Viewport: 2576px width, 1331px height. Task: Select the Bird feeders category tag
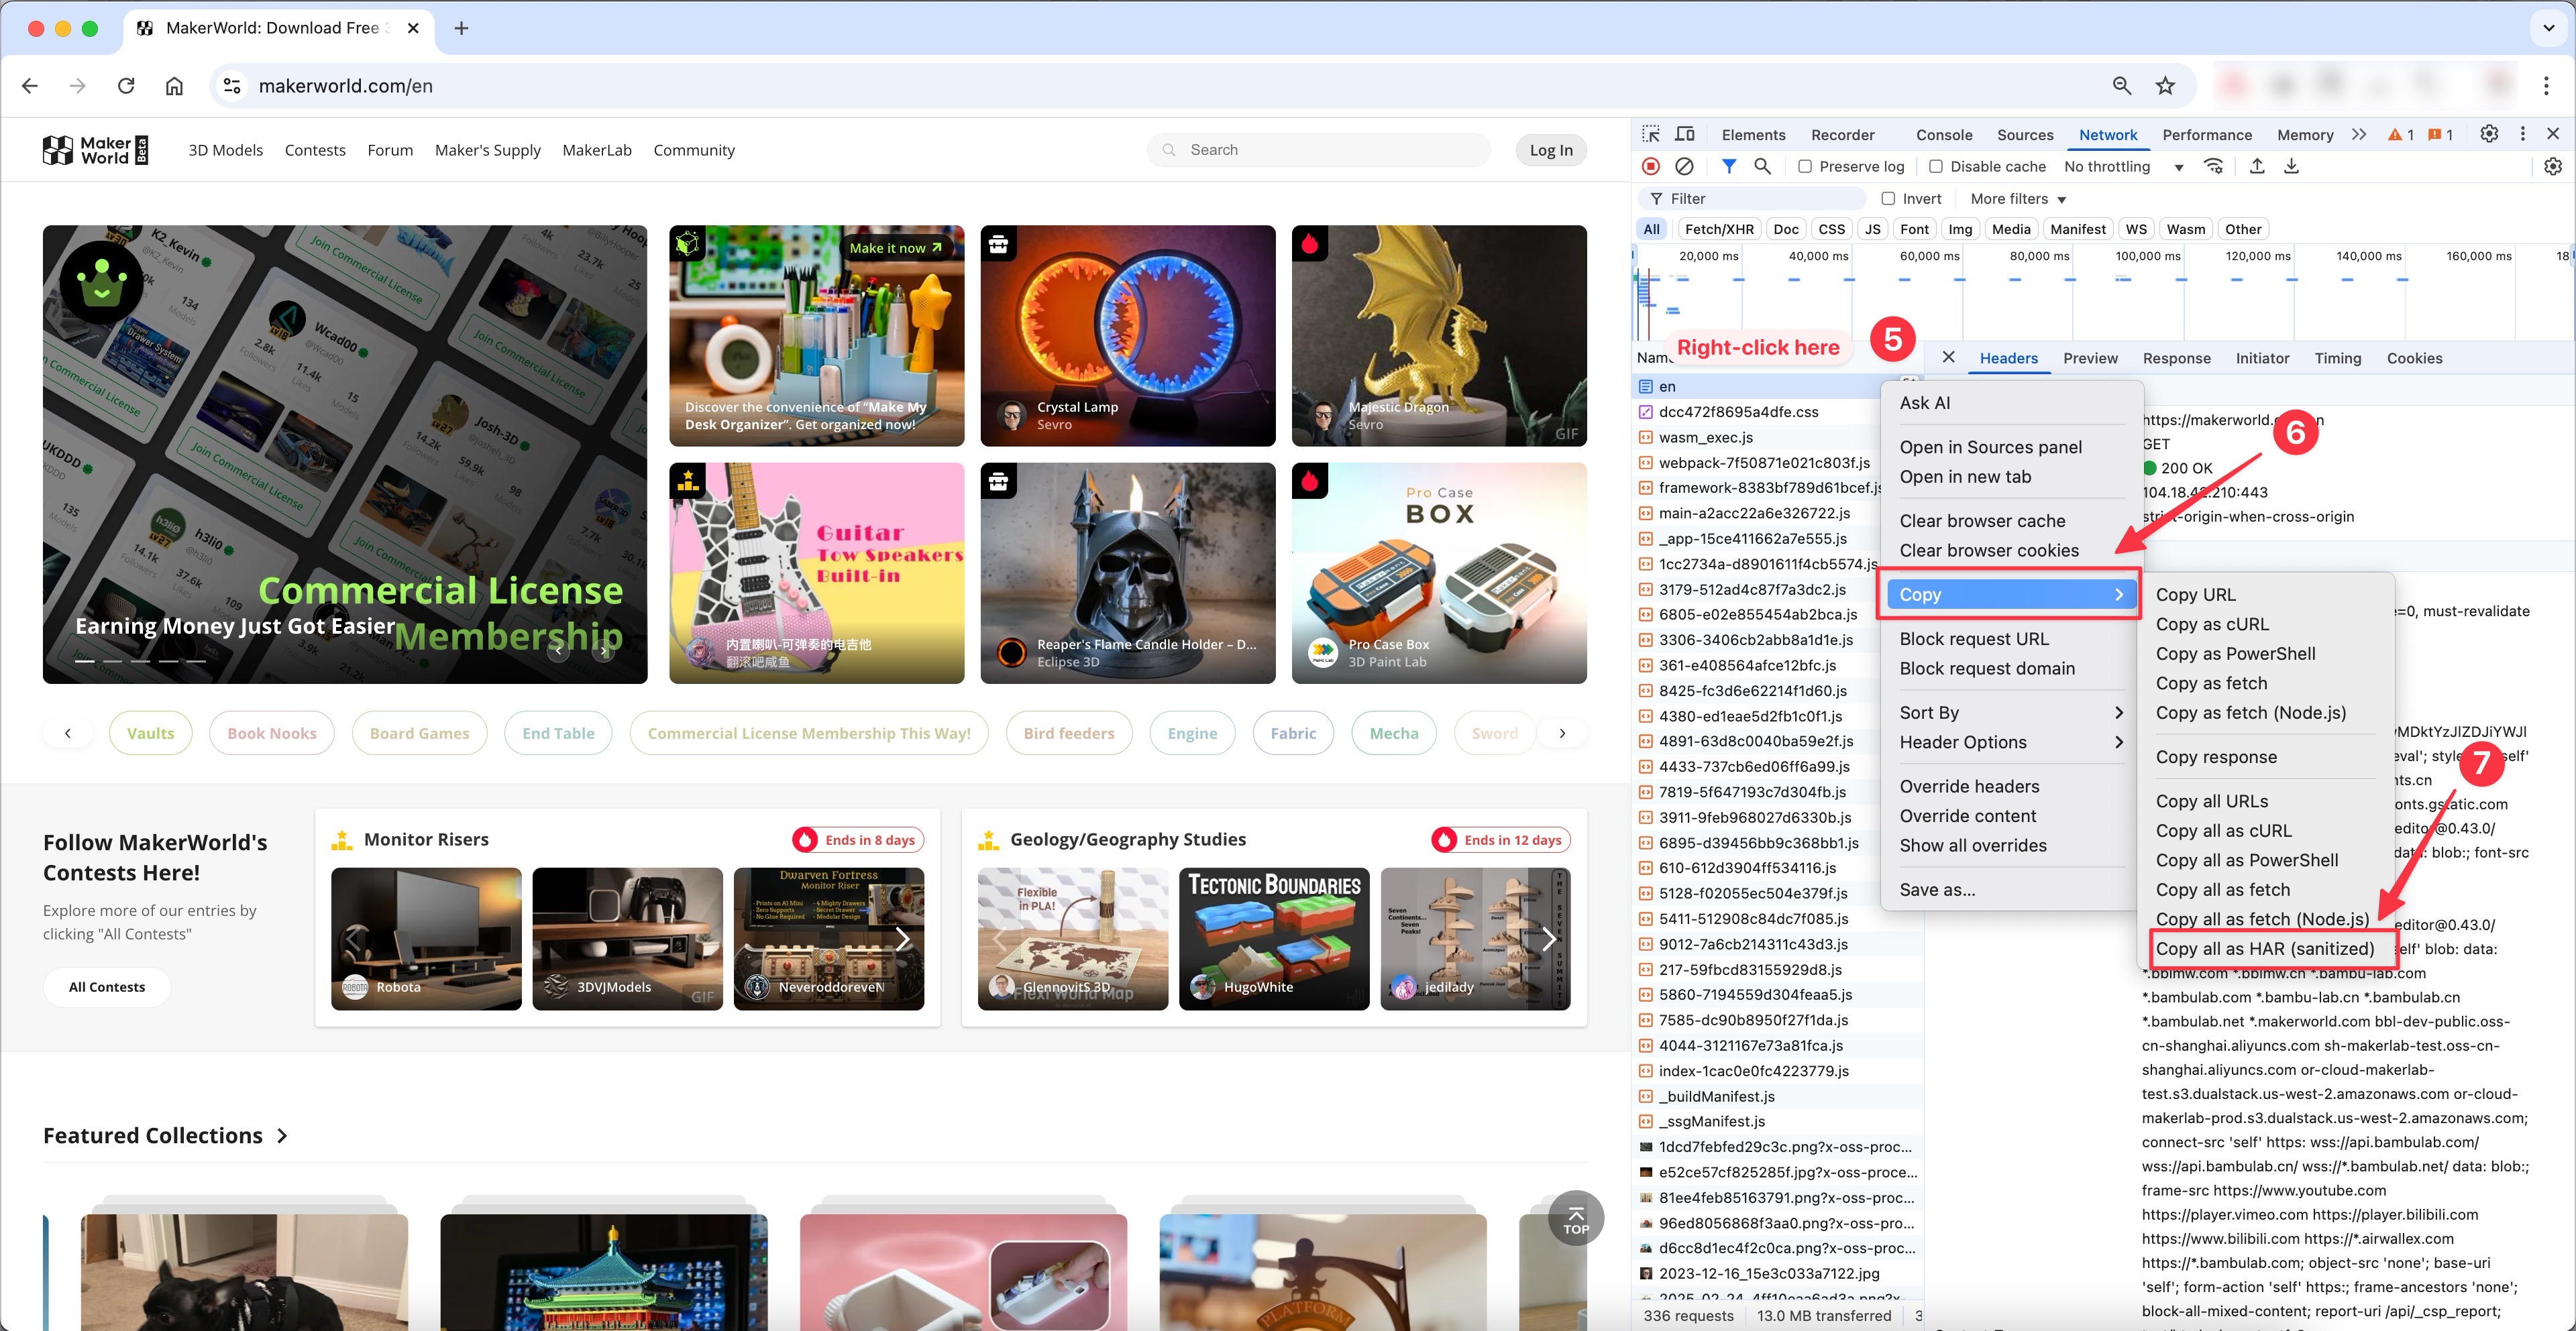pos(1069,734)
